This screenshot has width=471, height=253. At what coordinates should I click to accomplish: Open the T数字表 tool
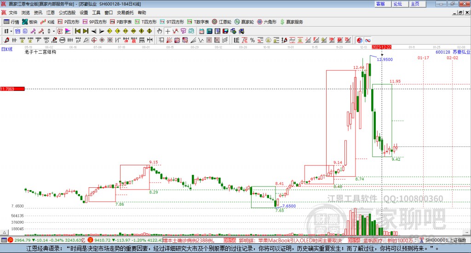click(198, 22)
